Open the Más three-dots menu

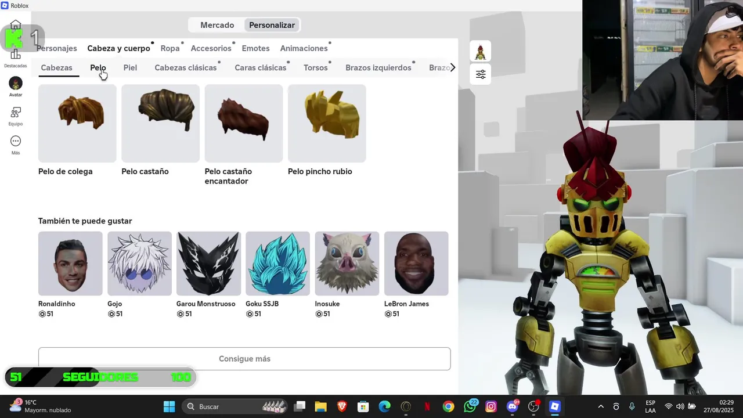(x=16, y=145)
